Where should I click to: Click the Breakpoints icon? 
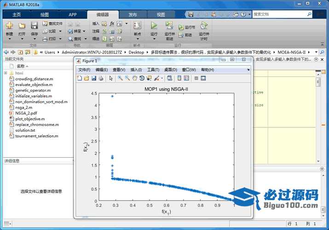138,25
